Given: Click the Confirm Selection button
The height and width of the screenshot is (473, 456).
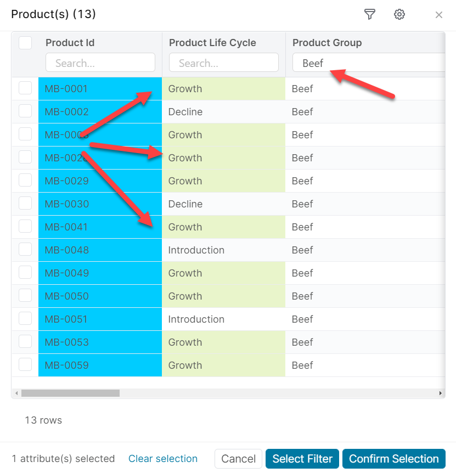Looking at the screenshot, I should coord(393,459).
